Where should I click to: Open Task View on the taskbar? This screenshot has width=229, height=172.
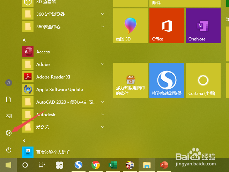pos(42,165)
